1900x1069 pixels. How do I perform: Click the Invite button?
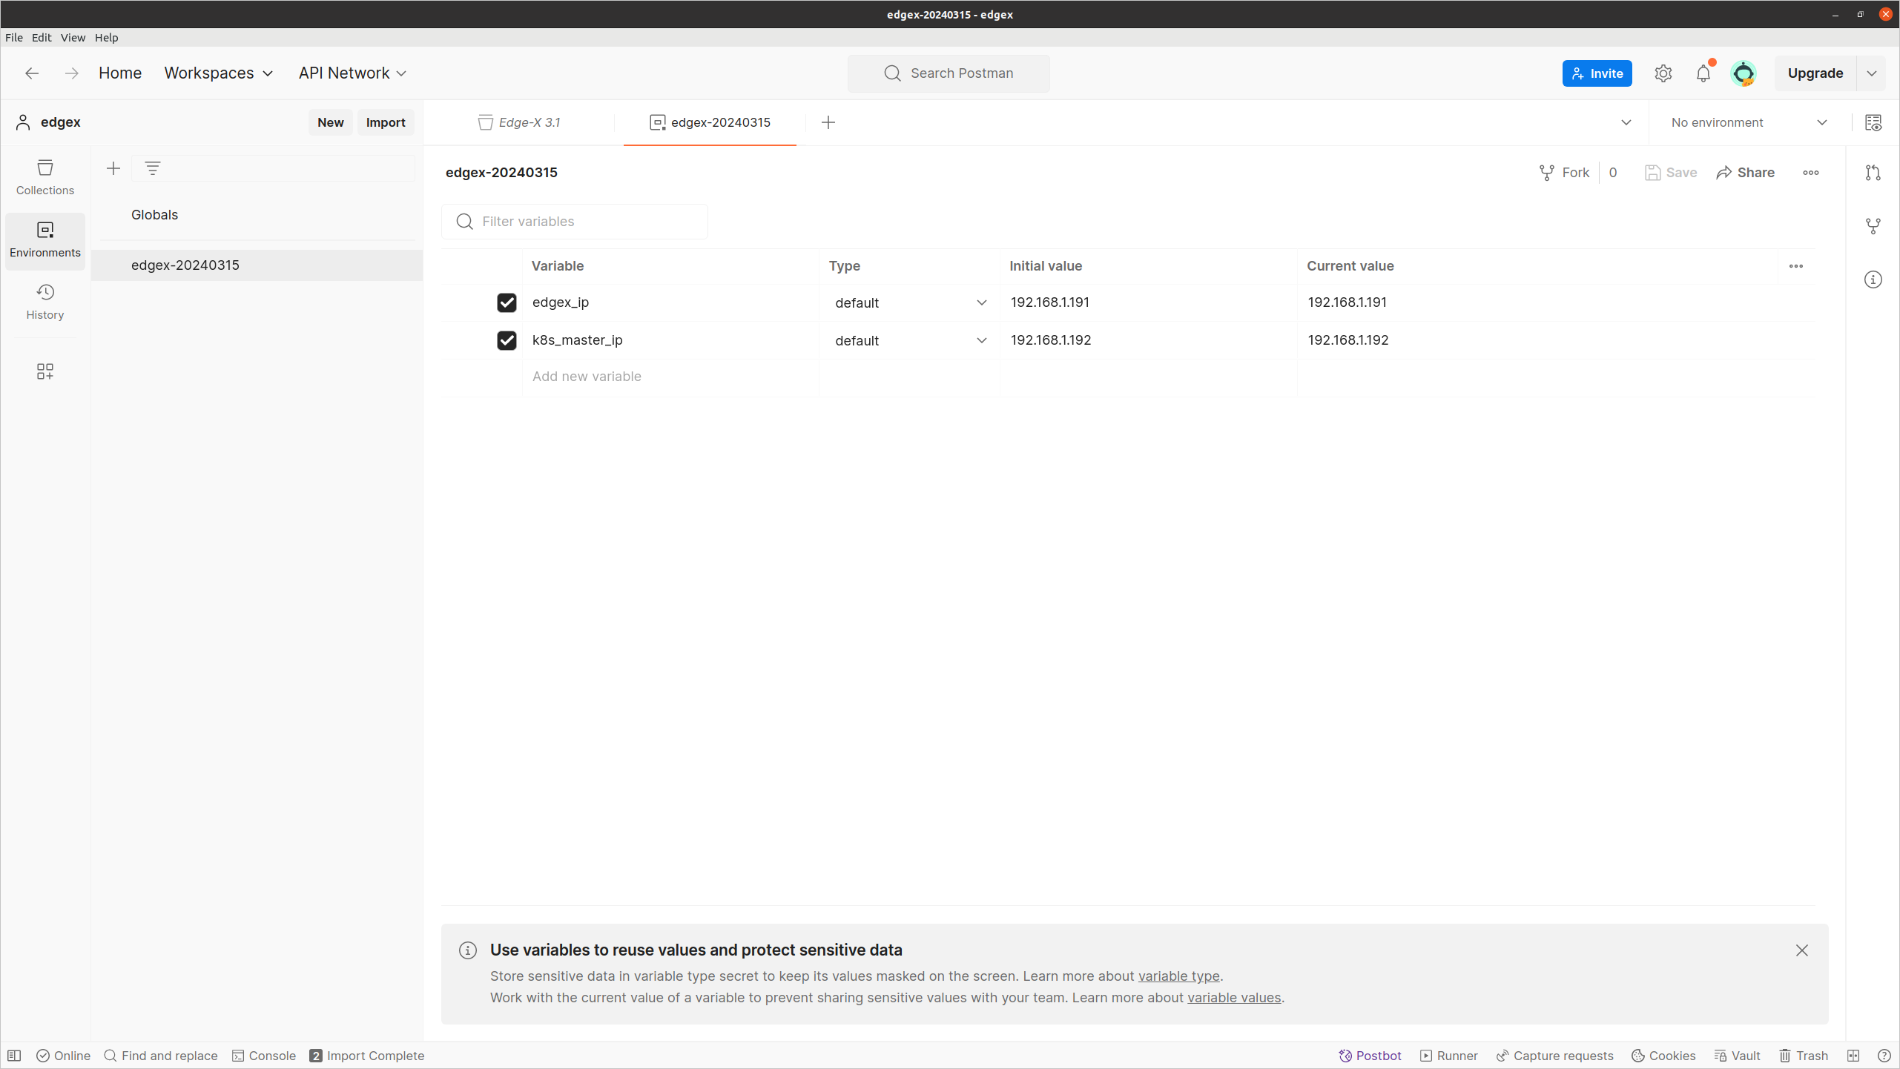point(1597,73)
